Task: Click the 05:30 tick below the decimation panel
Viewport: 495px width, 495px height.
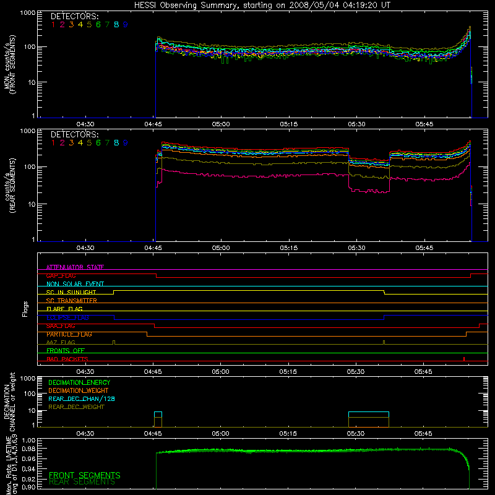Action: click(356, 434)
